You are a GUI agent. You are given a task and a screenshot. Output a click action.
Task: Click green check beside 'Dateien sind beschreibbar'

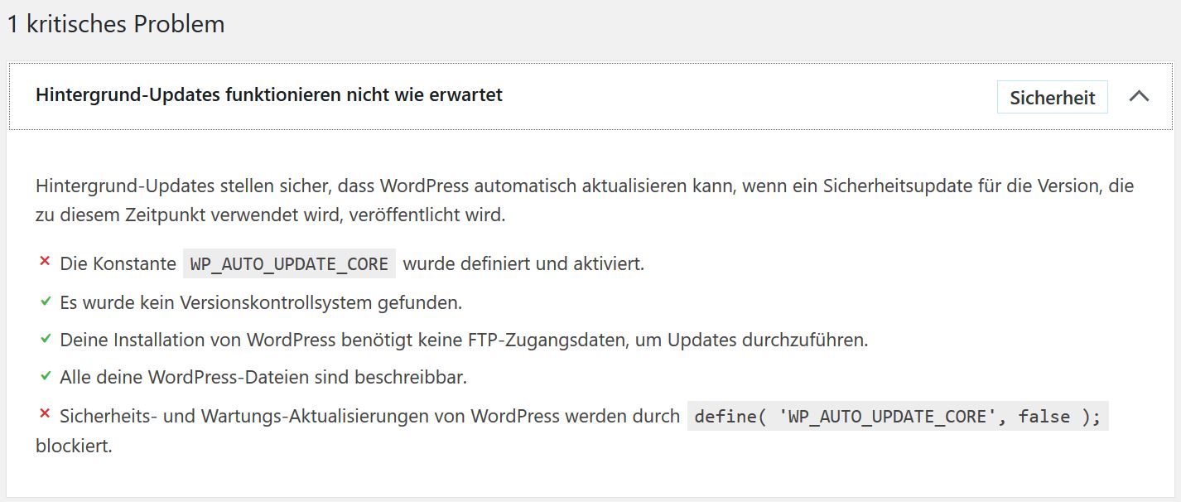(46, 376)
